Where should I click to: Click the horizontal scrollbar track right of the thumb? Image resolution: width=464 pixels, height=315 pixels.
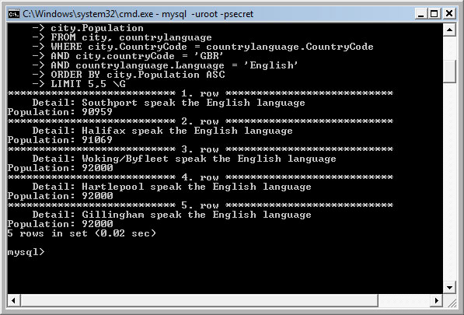pyautogui.click(x=404, y=301)
